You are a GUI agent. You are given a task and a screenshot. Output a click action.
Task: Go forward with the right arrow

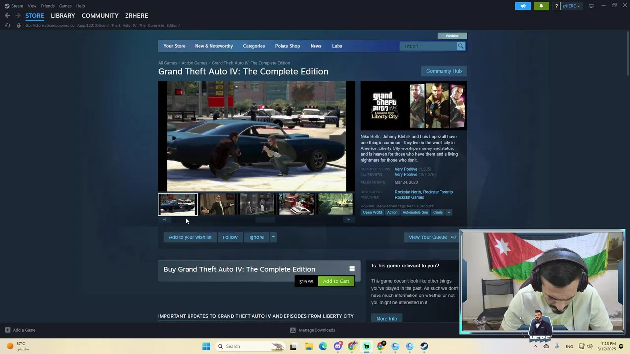18,16
